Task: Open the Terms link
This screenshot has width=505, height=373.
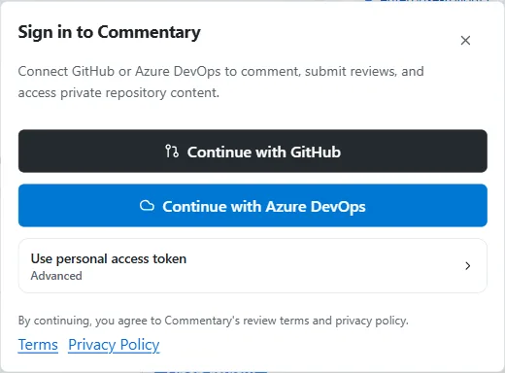Action: [38, 345]
